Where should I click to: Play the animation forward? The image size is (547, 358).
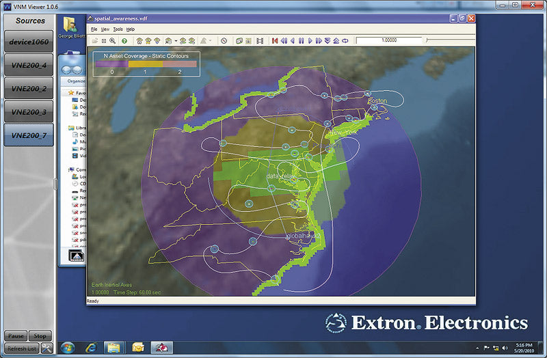[x=310, y=41]
